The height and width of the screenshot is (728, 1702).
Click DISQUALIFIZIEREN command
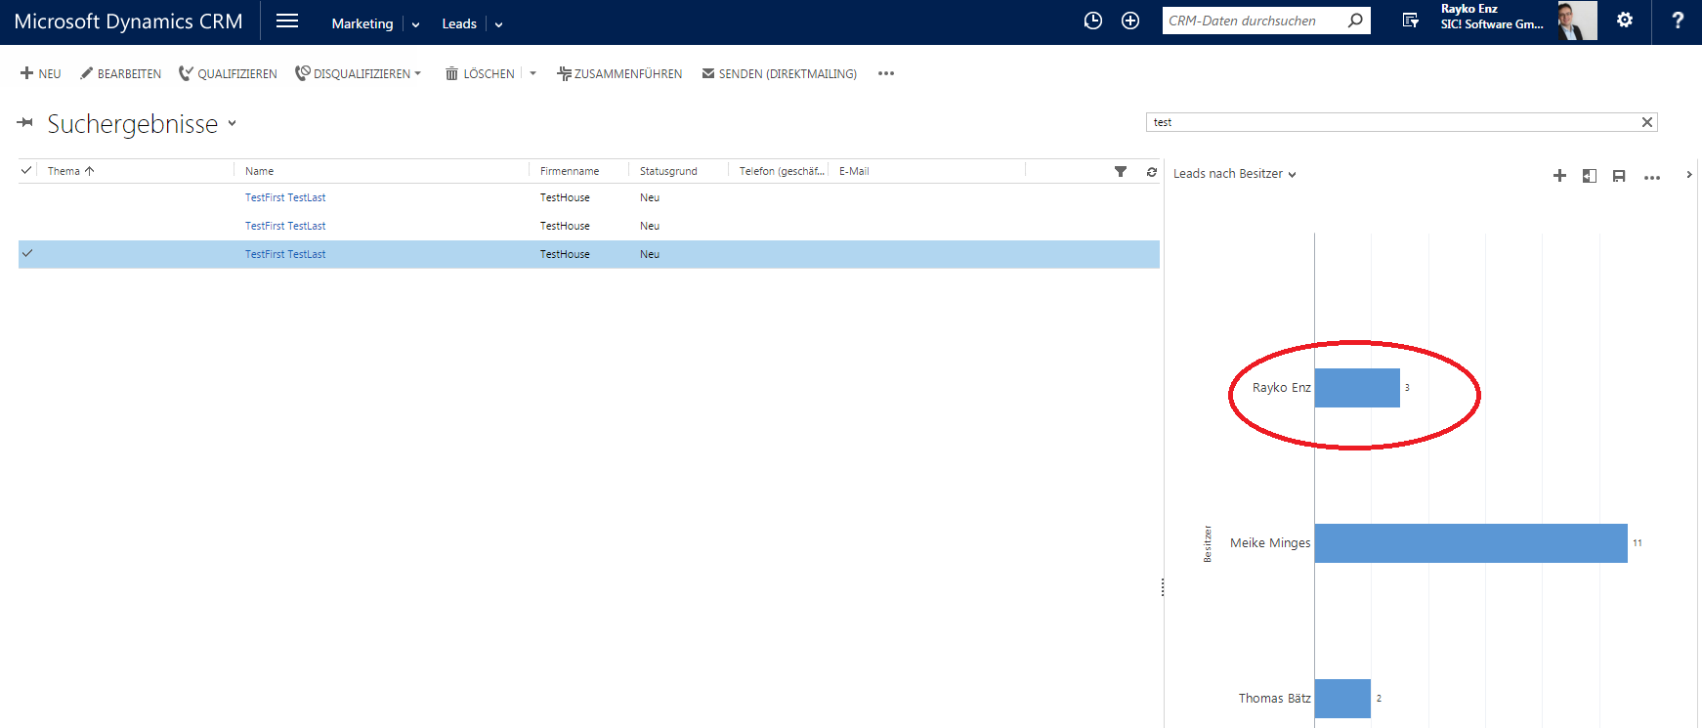point(358,73)
